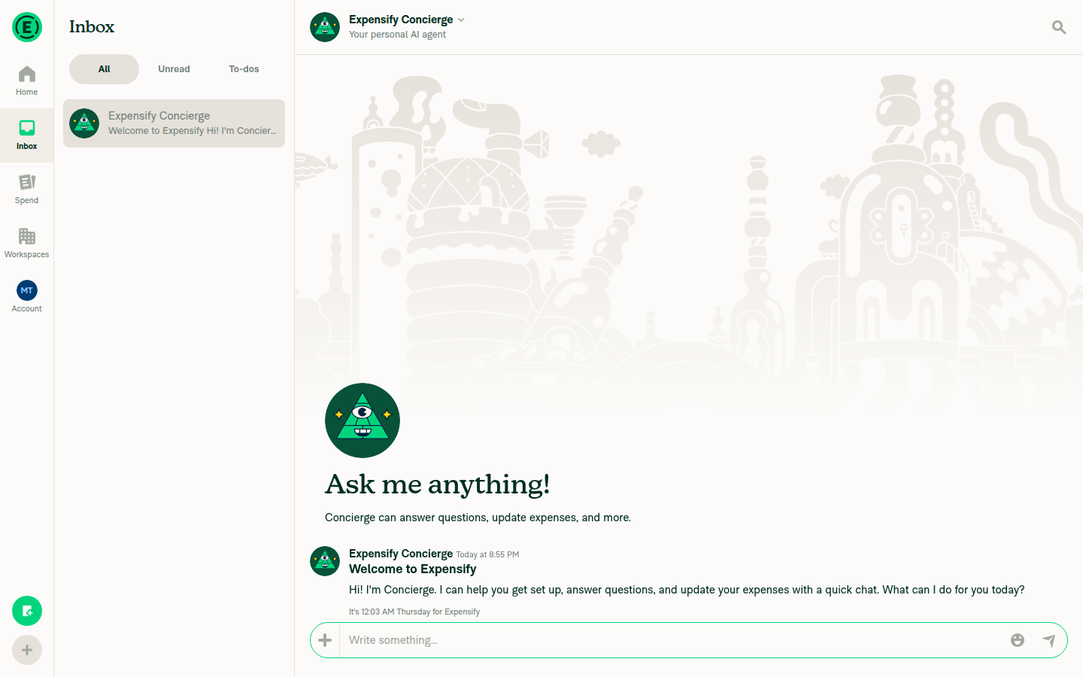Screen dimensions: 1083x677
Task: Click Concierge avatar in chat header
Action: tap(325, 27)
